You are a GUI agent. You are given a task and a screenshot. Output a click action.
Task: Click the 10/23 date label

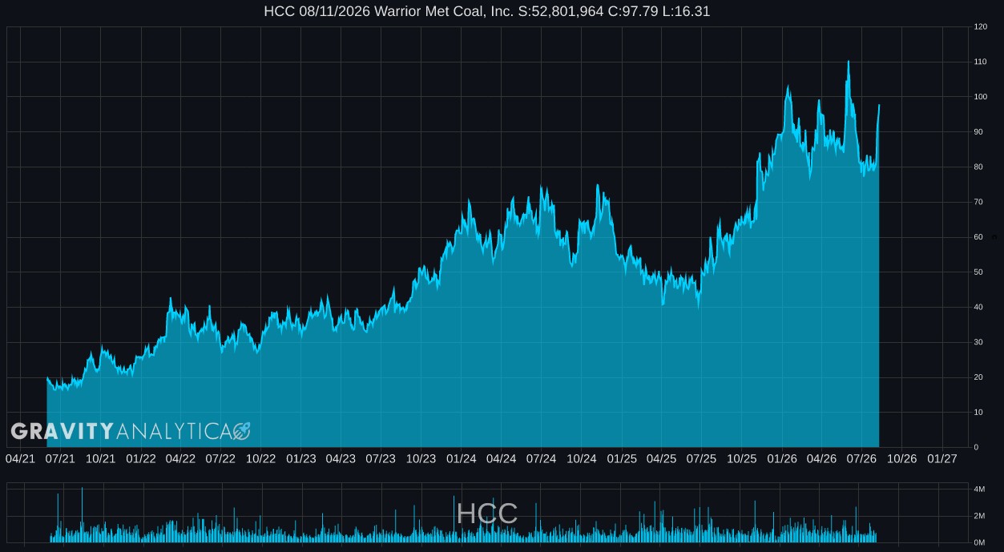pyautogui.click(x=421, y=459)
